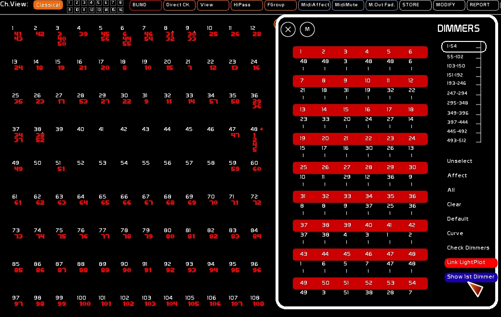Select page 9 in Ch.View grid
This screenshot has height=317, width=501.
pyautogui.click(x=70, y=10)
